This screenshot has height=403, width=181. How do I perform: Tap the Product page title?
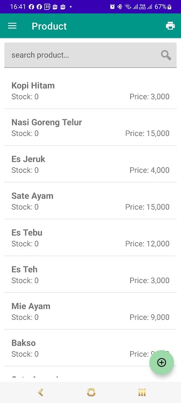click(x=49, y=26)
